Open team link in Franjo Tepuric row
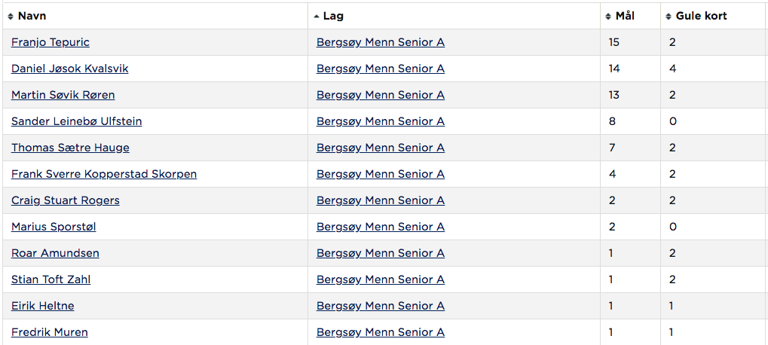The image size is (768, 345). coord(381,43)
